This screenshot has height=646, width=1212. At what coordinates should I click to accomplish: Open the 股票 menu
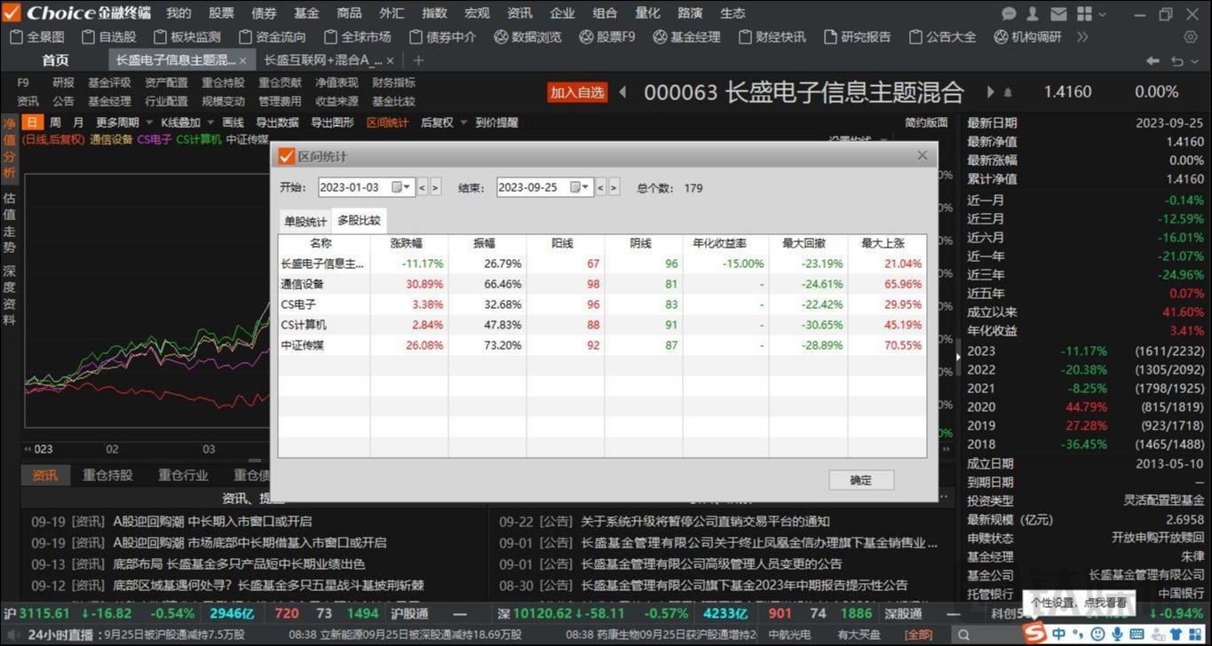[x=221, y=13]
